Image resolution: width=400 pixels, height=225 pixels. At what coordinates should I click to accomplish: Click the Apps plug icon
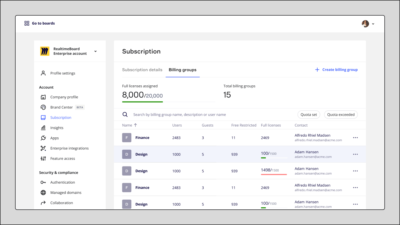[43, 138]
